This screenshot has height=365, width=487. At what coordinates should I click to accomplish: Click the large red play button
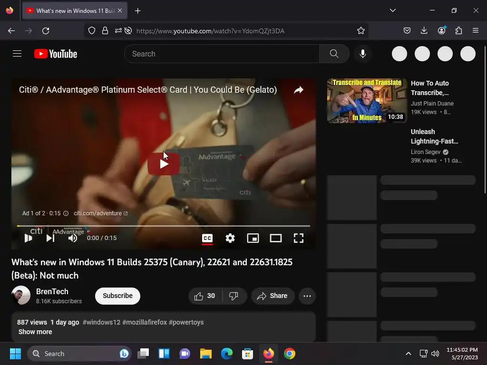click(x=164, y=164)
